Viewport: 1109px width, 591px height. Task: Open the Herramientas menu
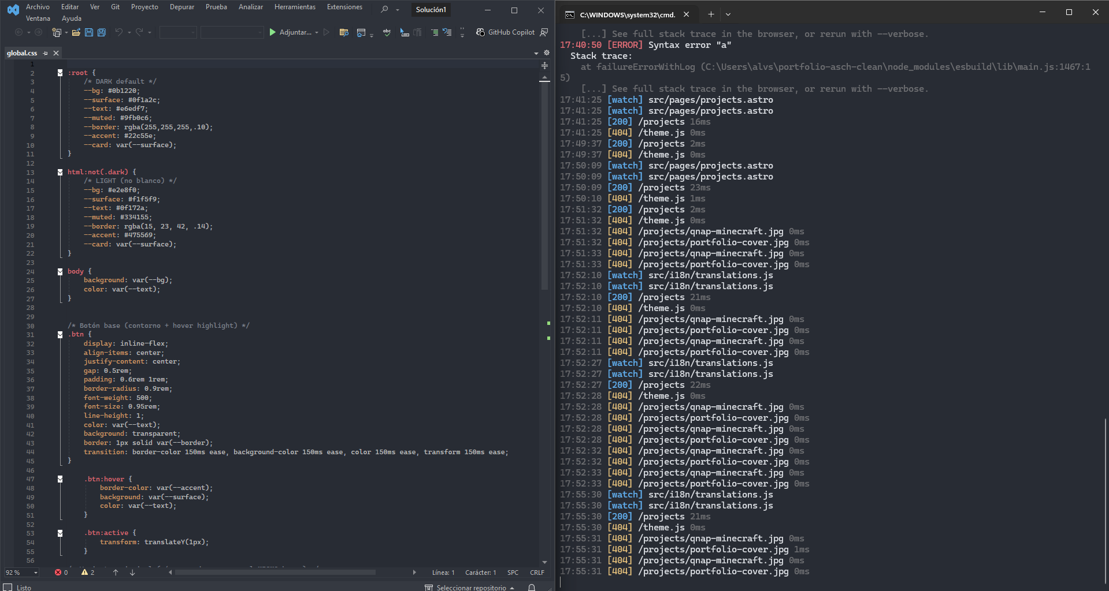(295, 7)
